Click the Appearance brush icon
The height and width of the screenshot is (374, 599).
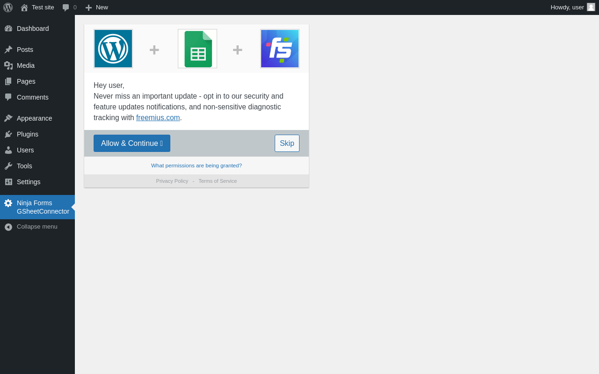[x=8, y=118]
